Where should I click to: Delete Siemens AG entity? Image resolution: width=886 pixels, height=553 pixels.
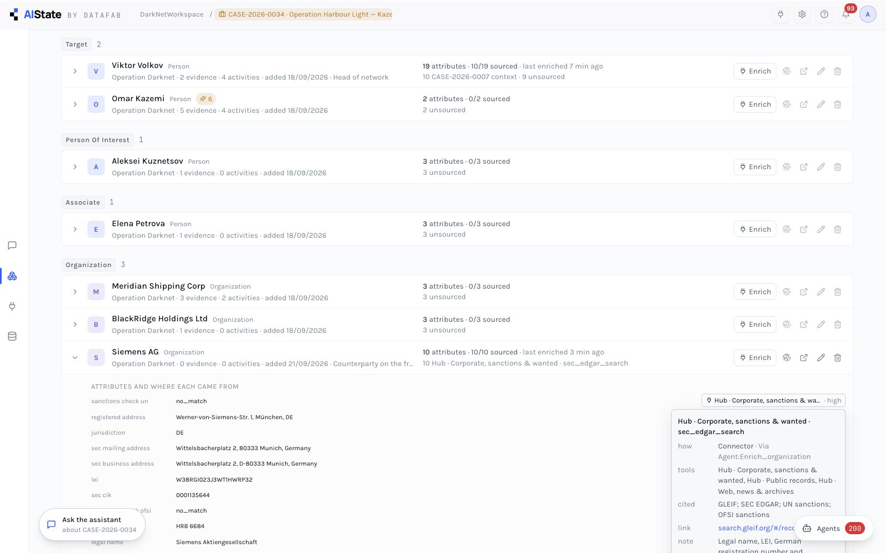point(838,358)
